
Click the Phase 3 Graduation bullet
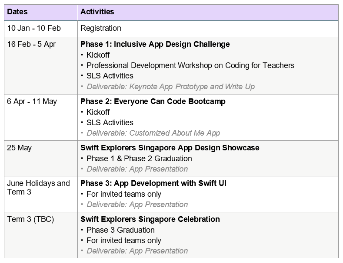(x=120, y=230)
